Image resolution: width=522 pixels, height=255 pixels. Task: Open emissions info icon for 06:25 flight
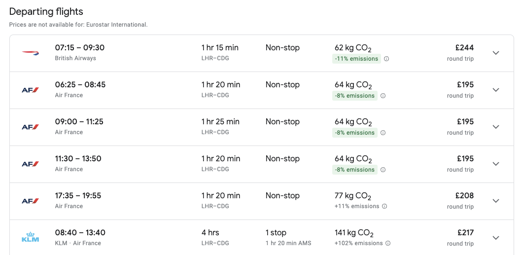(383, 96)
